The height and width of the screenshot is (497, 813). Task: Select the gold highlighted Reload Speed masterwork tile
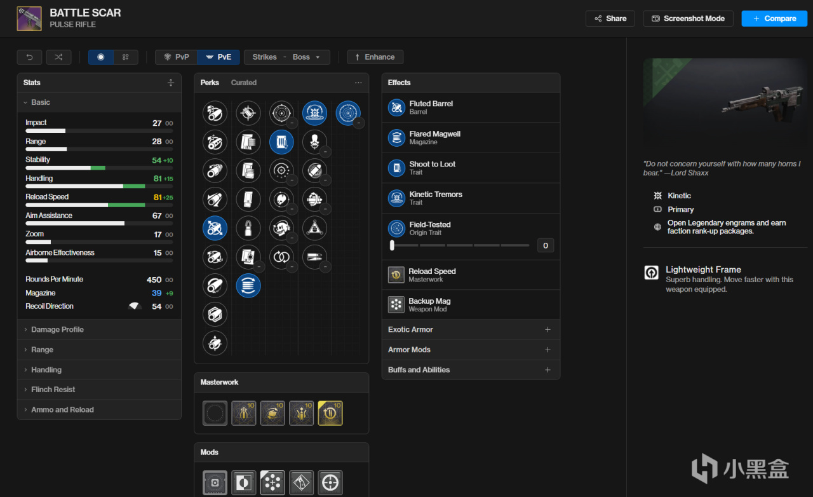pos(330,413)
